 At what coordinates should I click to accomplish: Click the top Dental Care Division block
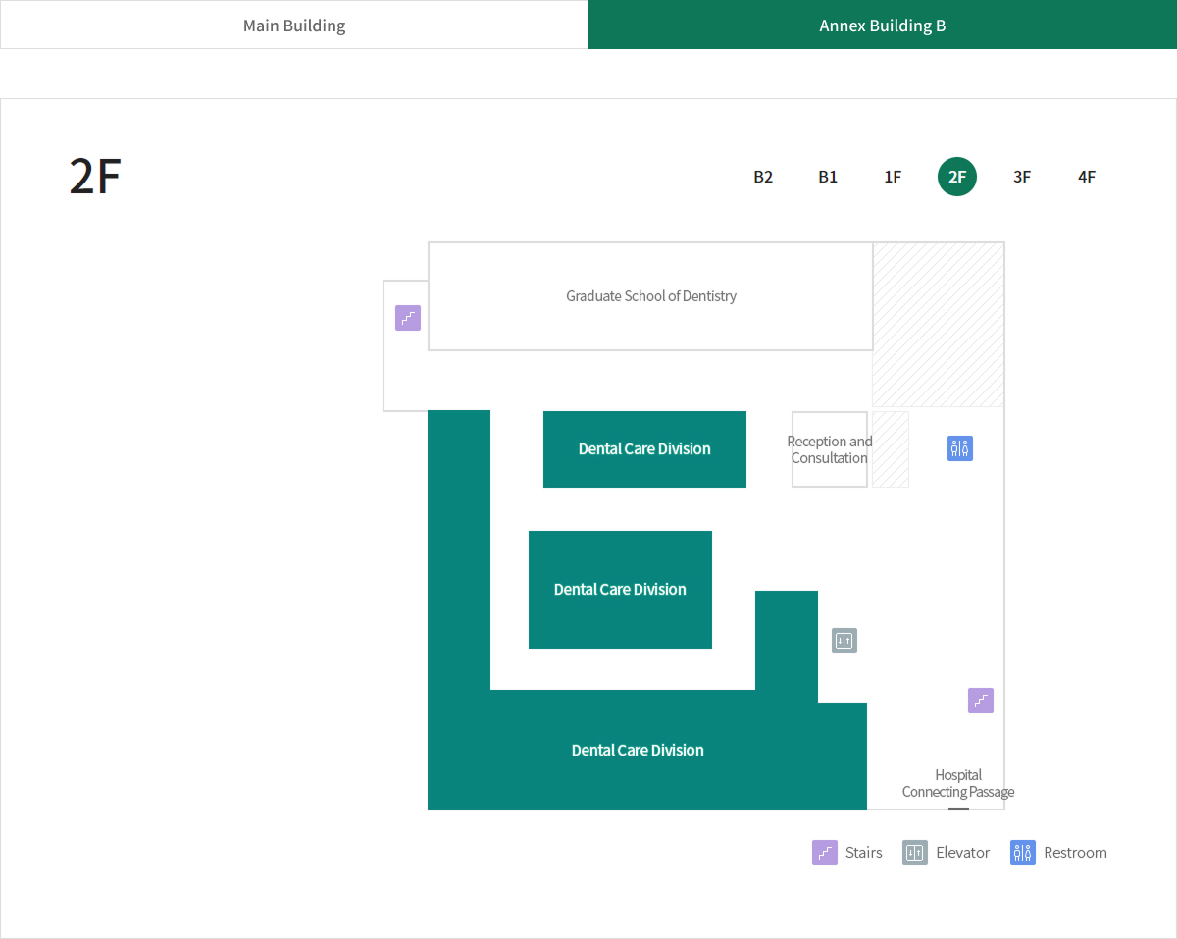coord(644,449)
